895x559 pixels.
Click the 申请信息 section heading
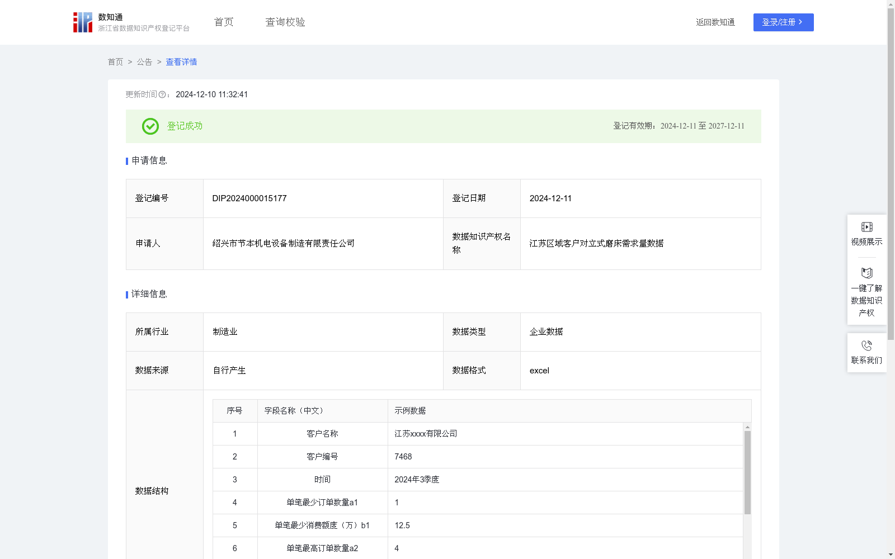click(149, 161)
